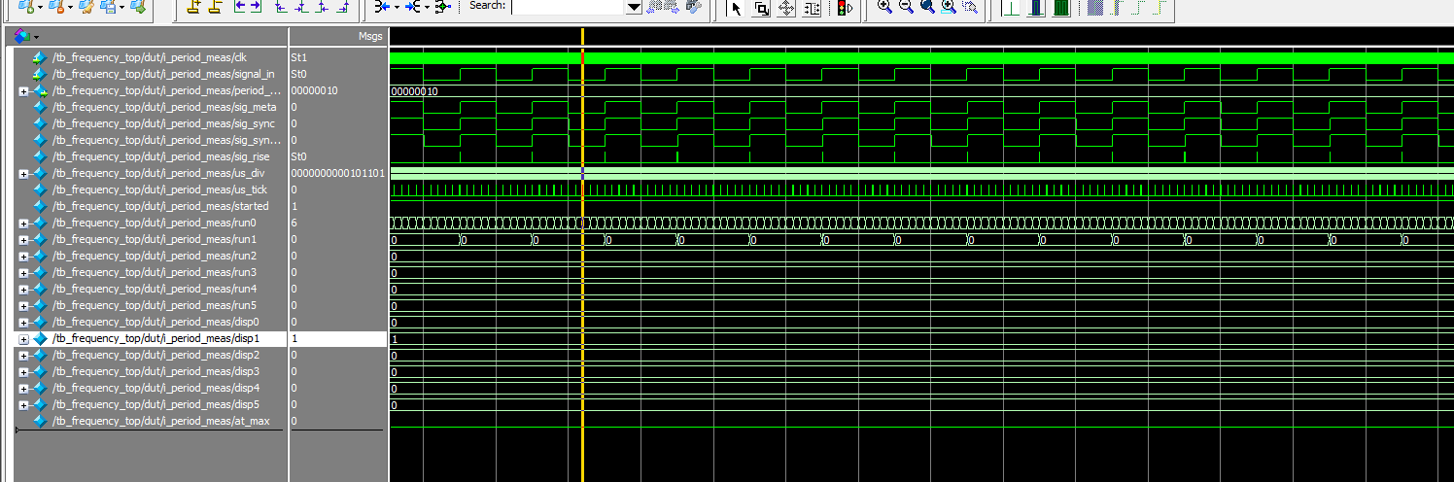Open dropdown beside the wave pane cube icon
Screen dimensions: 1454x482
[x=36, y=37]
